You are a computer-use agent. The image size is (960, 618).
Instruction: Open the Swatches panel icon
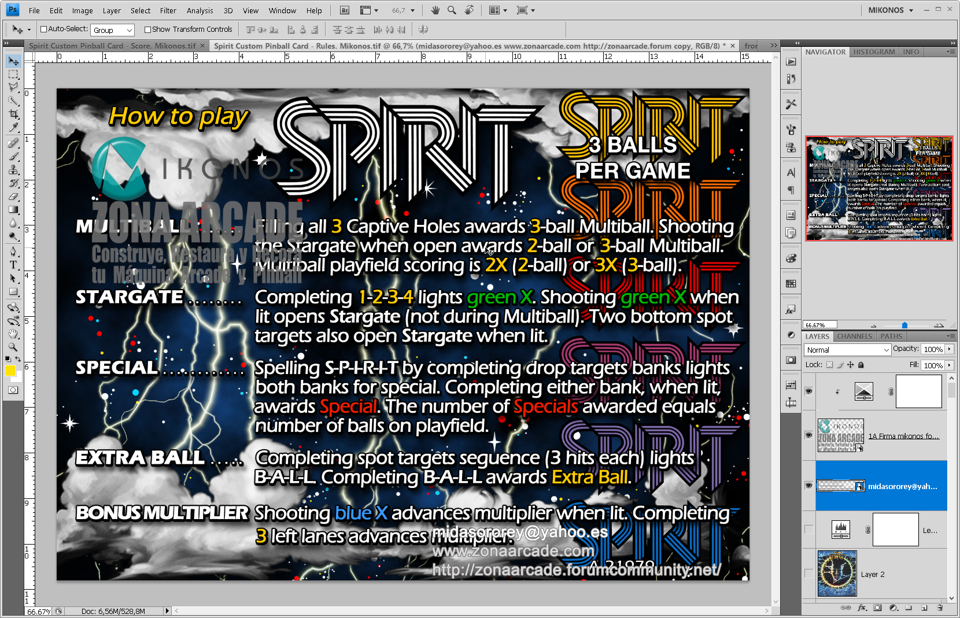(x=791, y=284)
